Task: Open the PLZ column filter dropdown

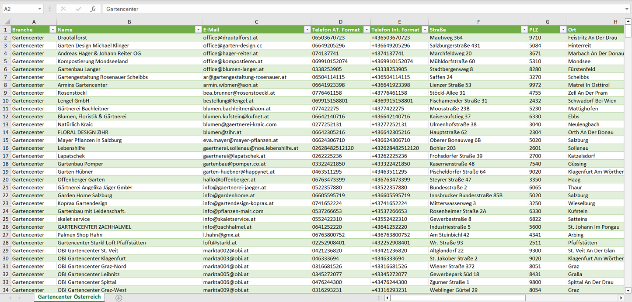Action: (x=563, y=30)
